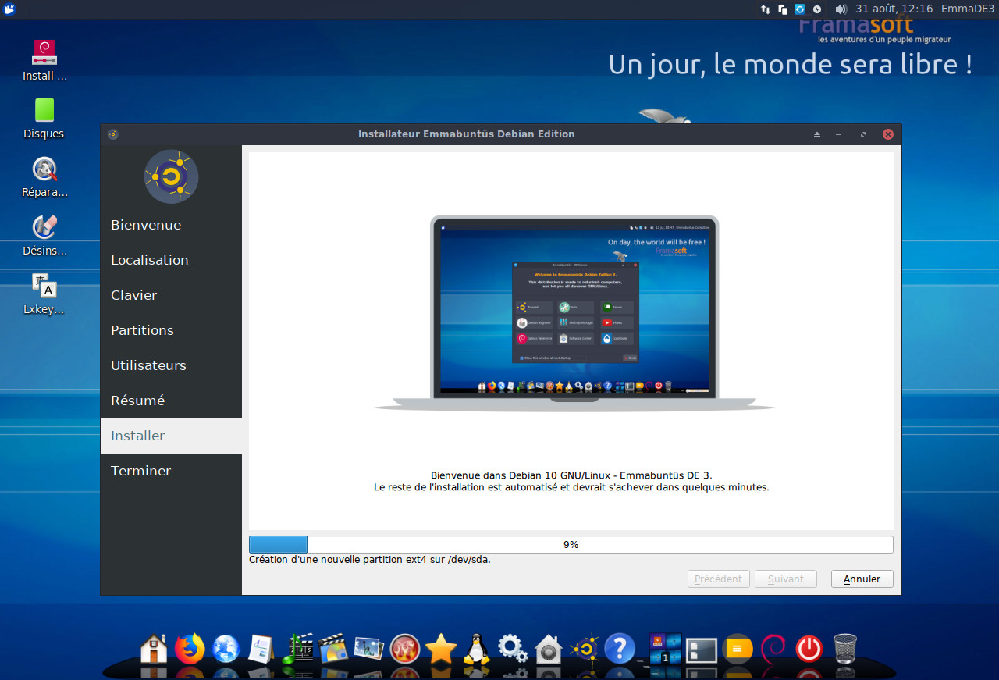Open the photos dock icon
The image size is (999, 680).
pos(368,648)
